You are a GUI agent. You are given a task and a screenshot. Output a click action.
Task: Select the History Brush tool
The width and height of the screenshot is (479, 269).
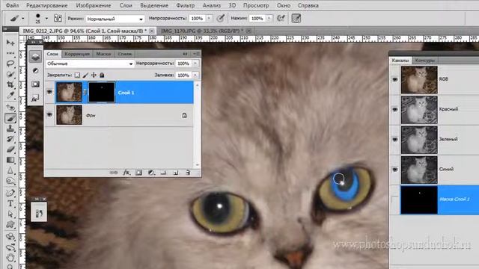[x=10, y=139]
